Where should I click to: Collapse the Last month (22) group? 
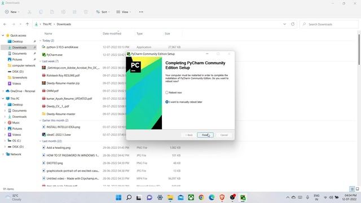tap(40, 141)
